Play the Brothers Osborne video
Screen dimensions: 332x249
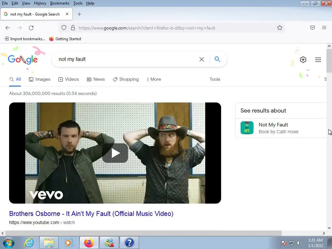click(115, 153)
